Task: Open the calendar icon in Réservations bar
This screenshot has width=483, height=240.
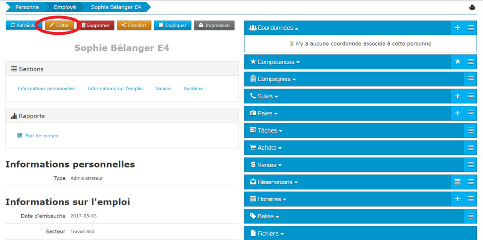Action: (457, 182)
